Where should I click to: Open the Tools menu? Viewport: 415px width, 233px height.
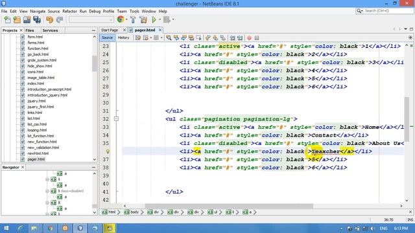click(x=134, y=12)
